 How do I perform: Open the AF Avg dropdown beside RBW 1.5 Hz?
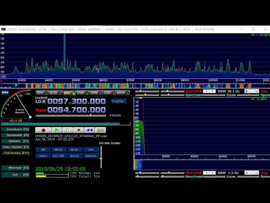[x=252, y=173]
